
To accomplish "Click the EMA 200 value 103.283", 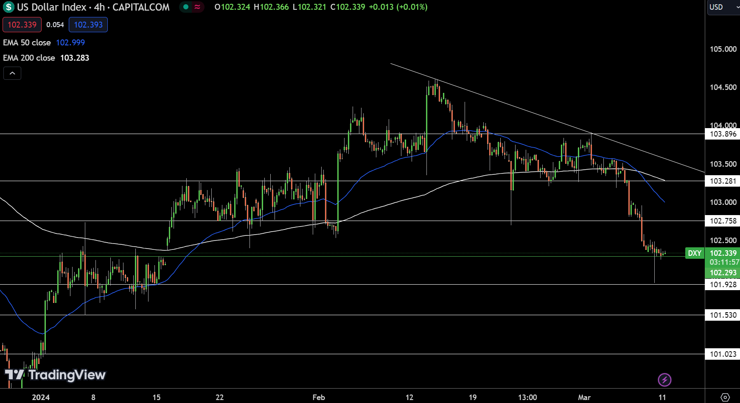I will click(x=75, y=58).
